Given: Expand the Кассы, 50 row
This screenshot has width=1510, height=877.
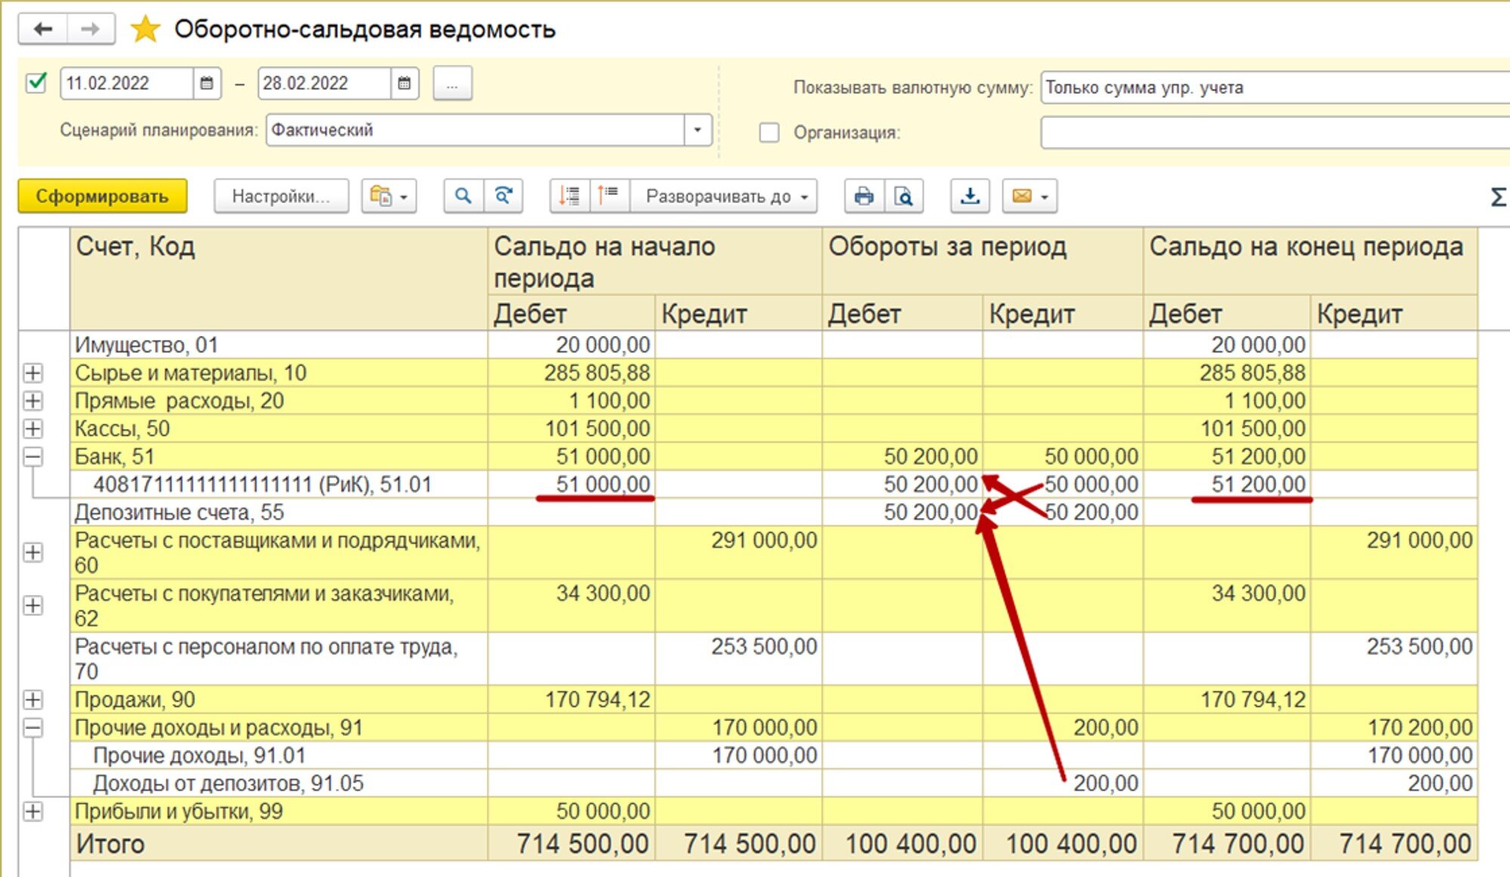Looking at the screenshot, I should 32,428.
